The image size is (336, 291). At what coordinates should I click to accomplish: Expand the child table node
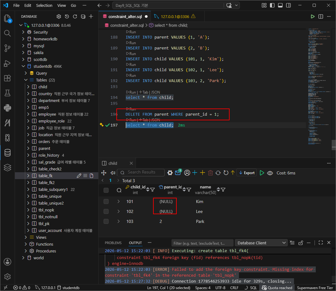[28, 87]
